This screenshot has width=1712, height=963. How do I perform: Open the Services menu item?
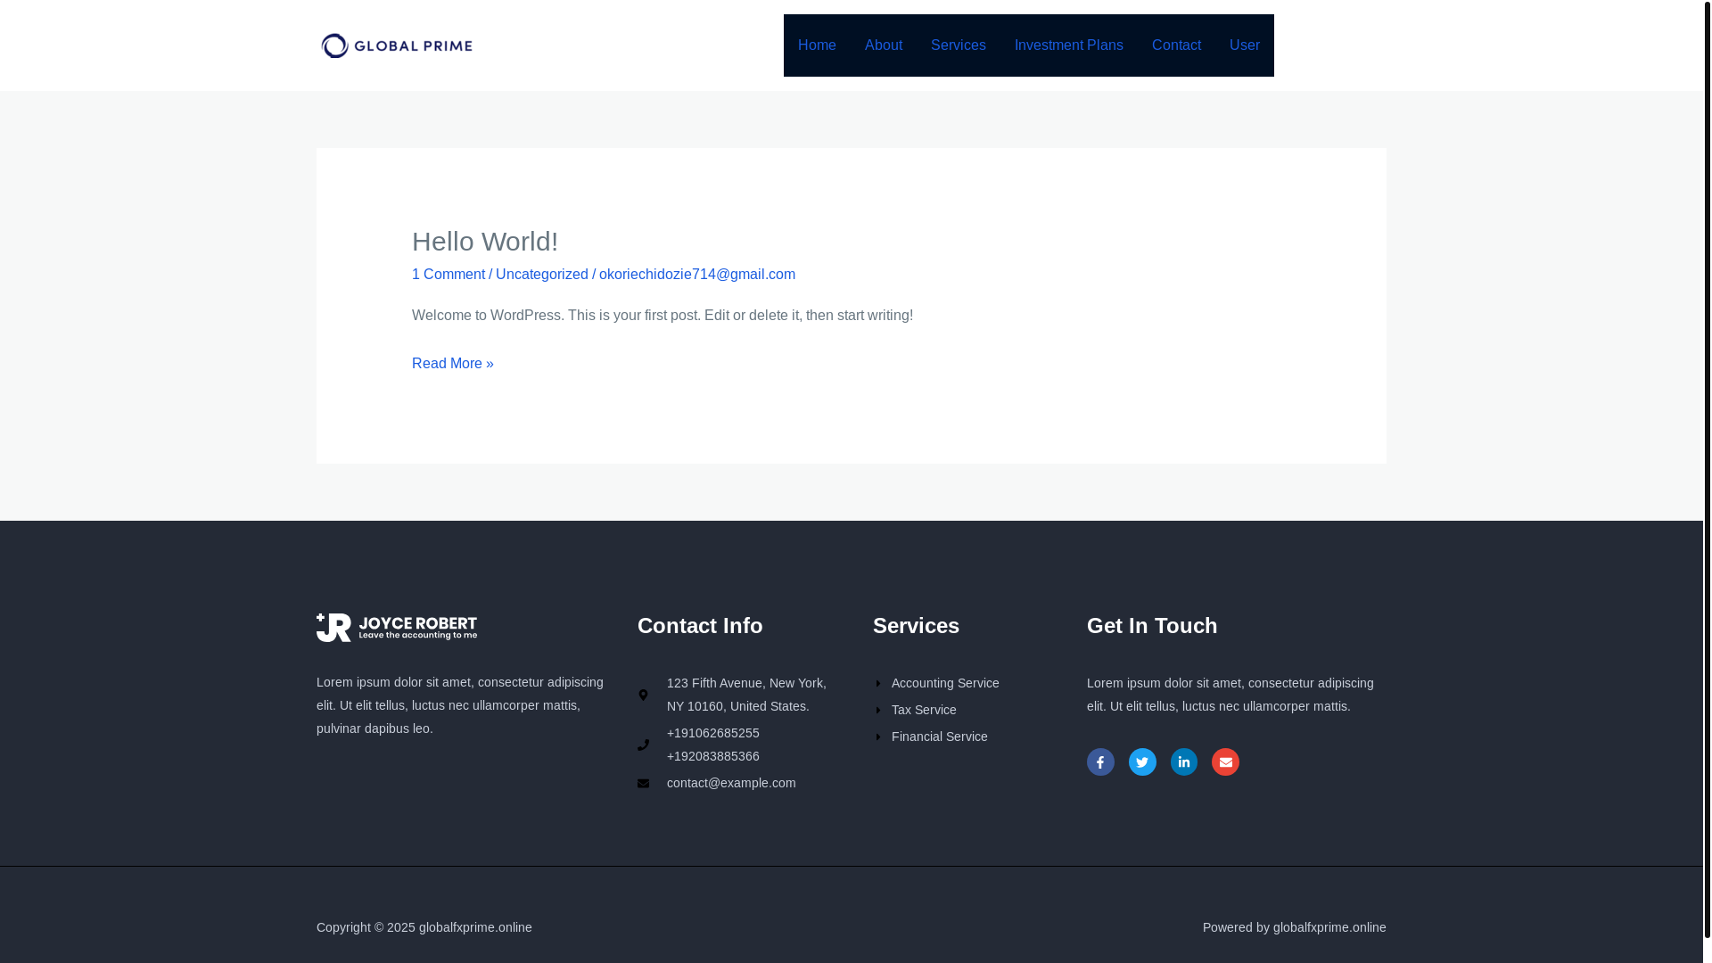(959, 45)
